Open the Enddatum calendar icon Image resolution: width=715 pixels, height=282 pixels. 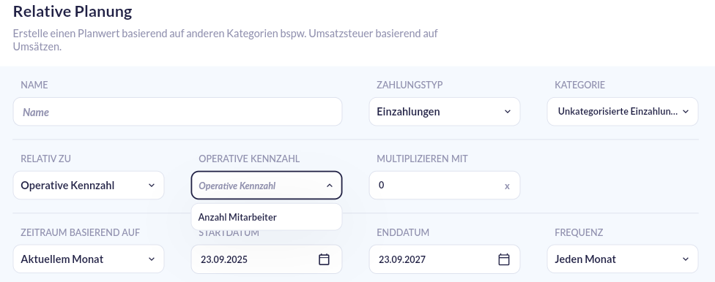pos(504,259)
